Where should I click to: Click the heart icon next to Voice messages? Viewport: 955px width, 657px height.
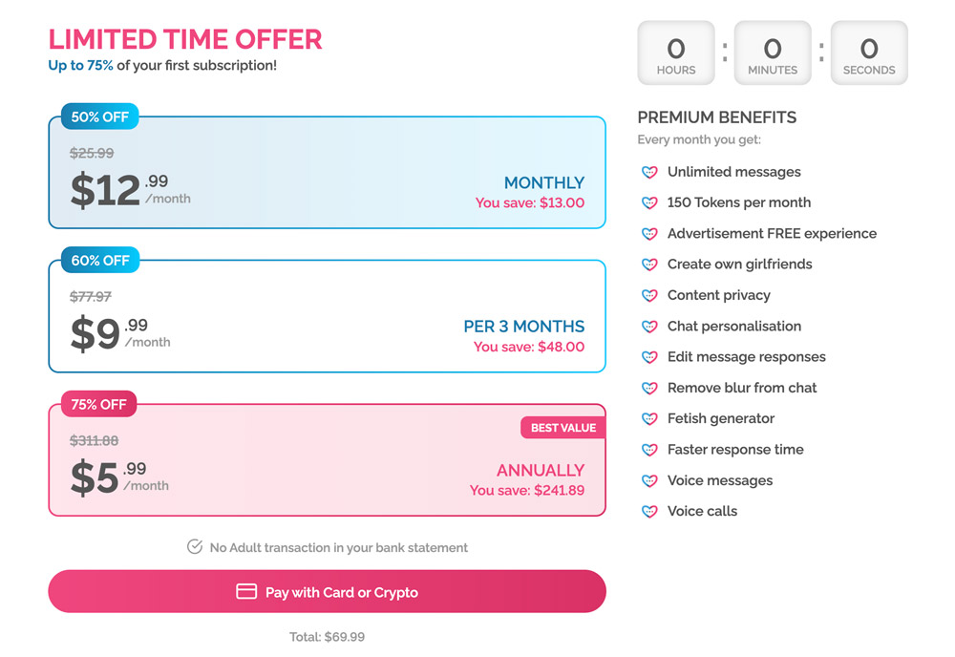coord(650,480)
